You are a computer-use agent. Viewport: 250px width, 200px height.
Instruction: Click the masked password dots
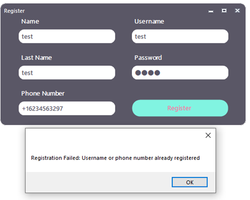pos(147,73)
